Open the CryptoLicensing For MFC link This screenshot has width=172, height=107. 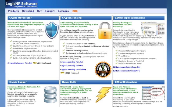[x=72, y=66]
